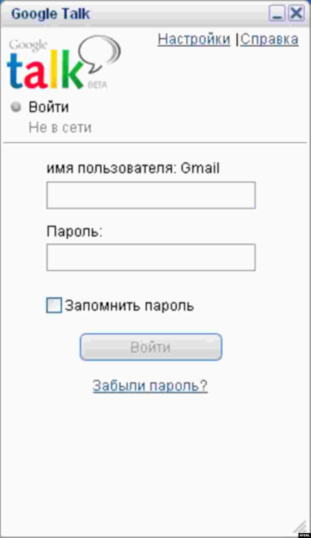Click the Google Talk title bar text
This screenshot has height=538, width=311.
coord(50,13)
